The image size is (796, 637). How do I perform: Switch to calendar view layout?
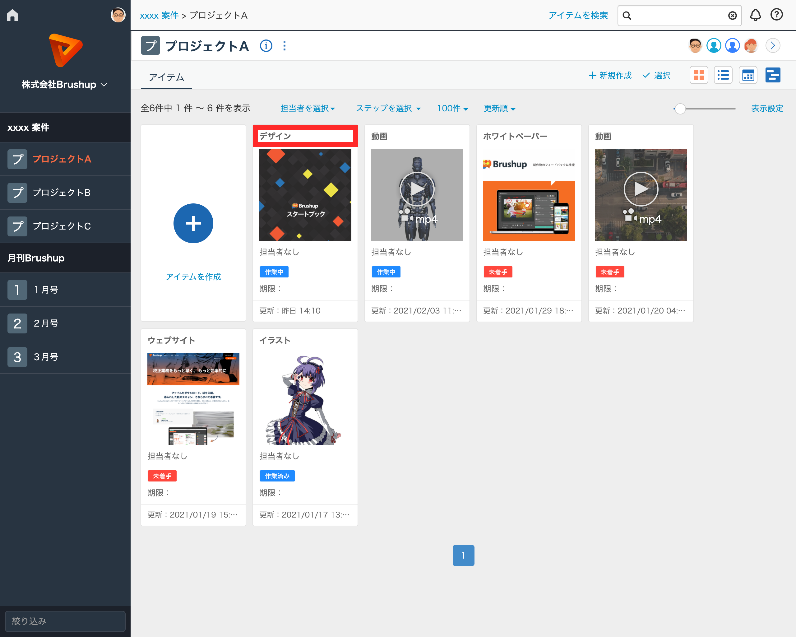click(747, 75)
